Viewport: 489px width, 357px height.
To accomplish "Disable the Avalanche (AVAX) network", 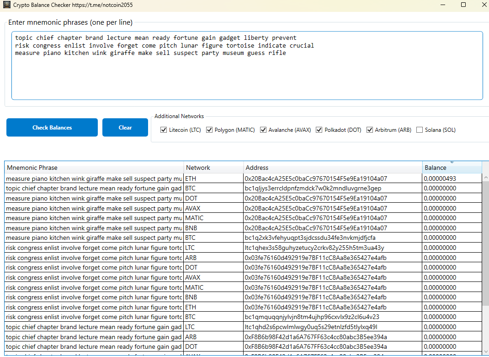I will [x=263, y=130].
